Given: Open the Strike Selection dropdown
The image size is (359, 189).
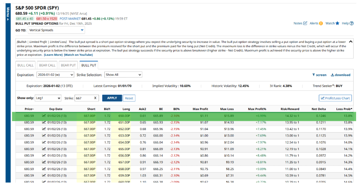Looking at the screenshot, I should coord(123,75).
